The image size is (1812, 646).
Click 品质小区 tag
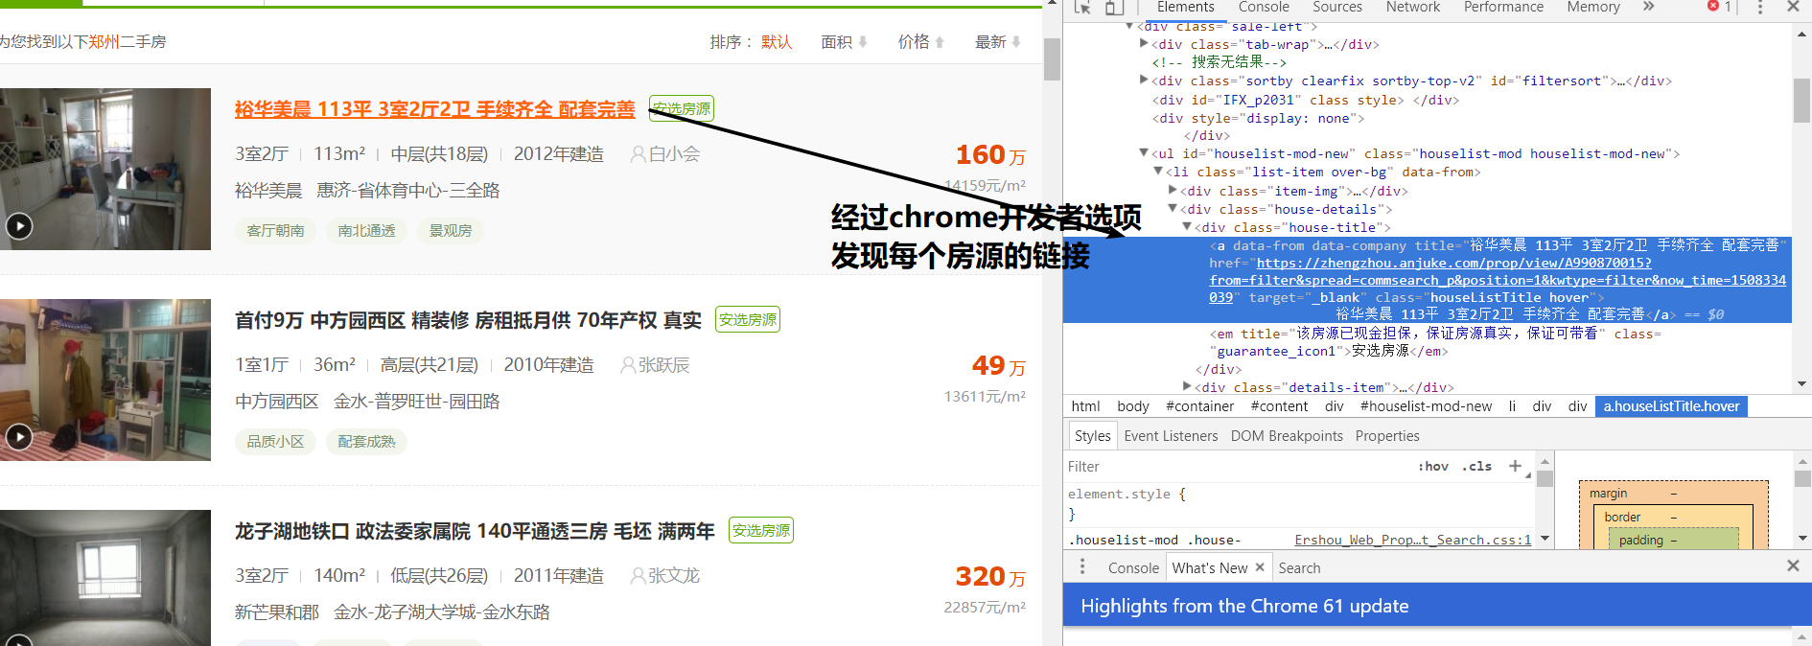click(x=275, y=442)
